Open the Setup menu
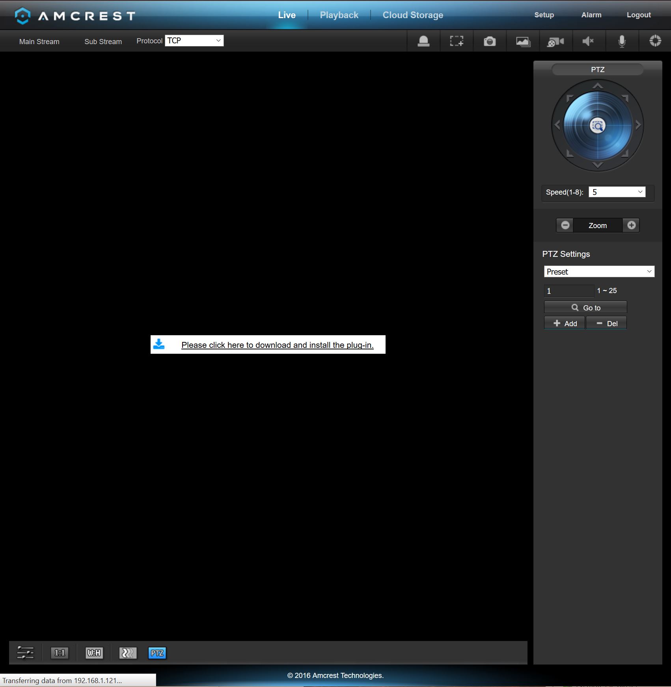Screen dimensions: 671x687 click(x=544, y=15)
